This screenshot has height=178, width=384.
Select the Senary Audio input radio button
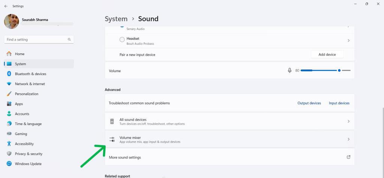tap(122, 25)
